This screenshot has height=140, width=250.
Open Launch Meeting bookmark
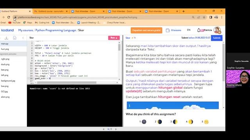click(x=89, y=23)
